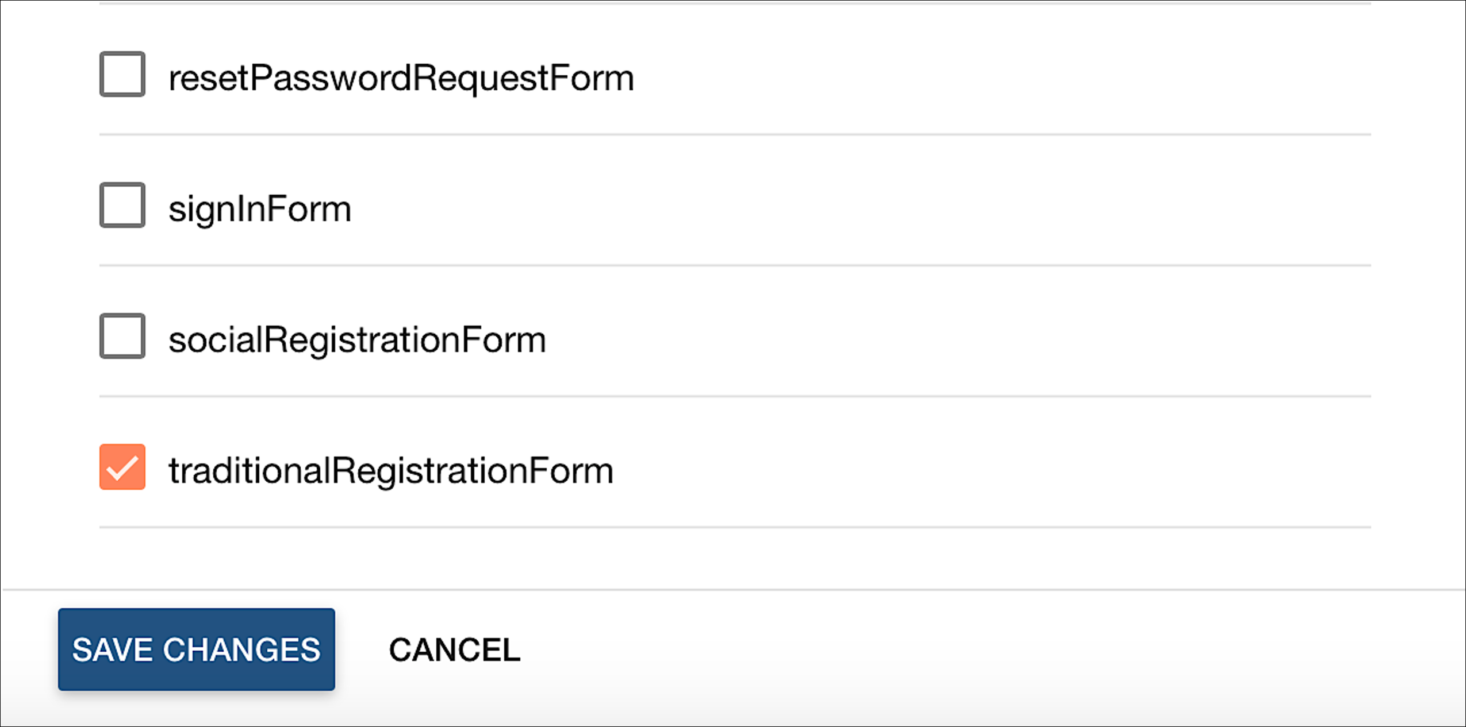Image resolution: width=1466 pixels, height=727 pixels.
Task: Select the resetPasswordRequestForm list entry name
Action: (401, 78)
